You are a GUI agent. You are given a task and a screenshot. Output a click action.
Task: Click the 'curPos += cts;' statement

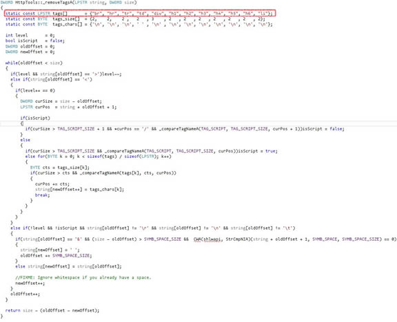52,184
